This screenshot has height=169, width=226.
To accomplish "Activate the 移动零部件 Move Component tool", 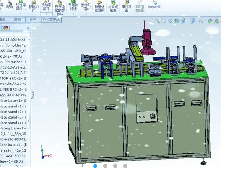I will click(x=46, y=6).
